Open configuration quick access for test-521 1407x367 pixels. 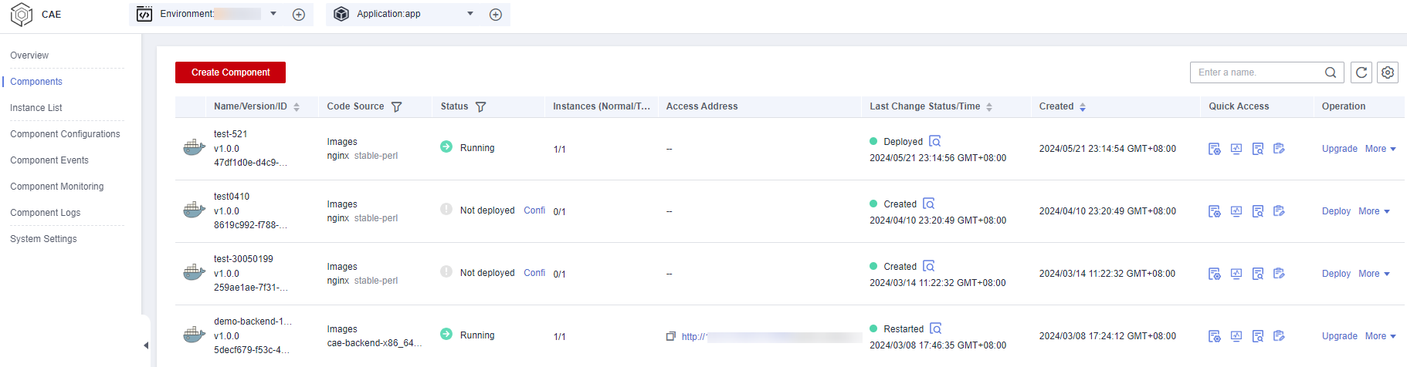point(1214,149)
